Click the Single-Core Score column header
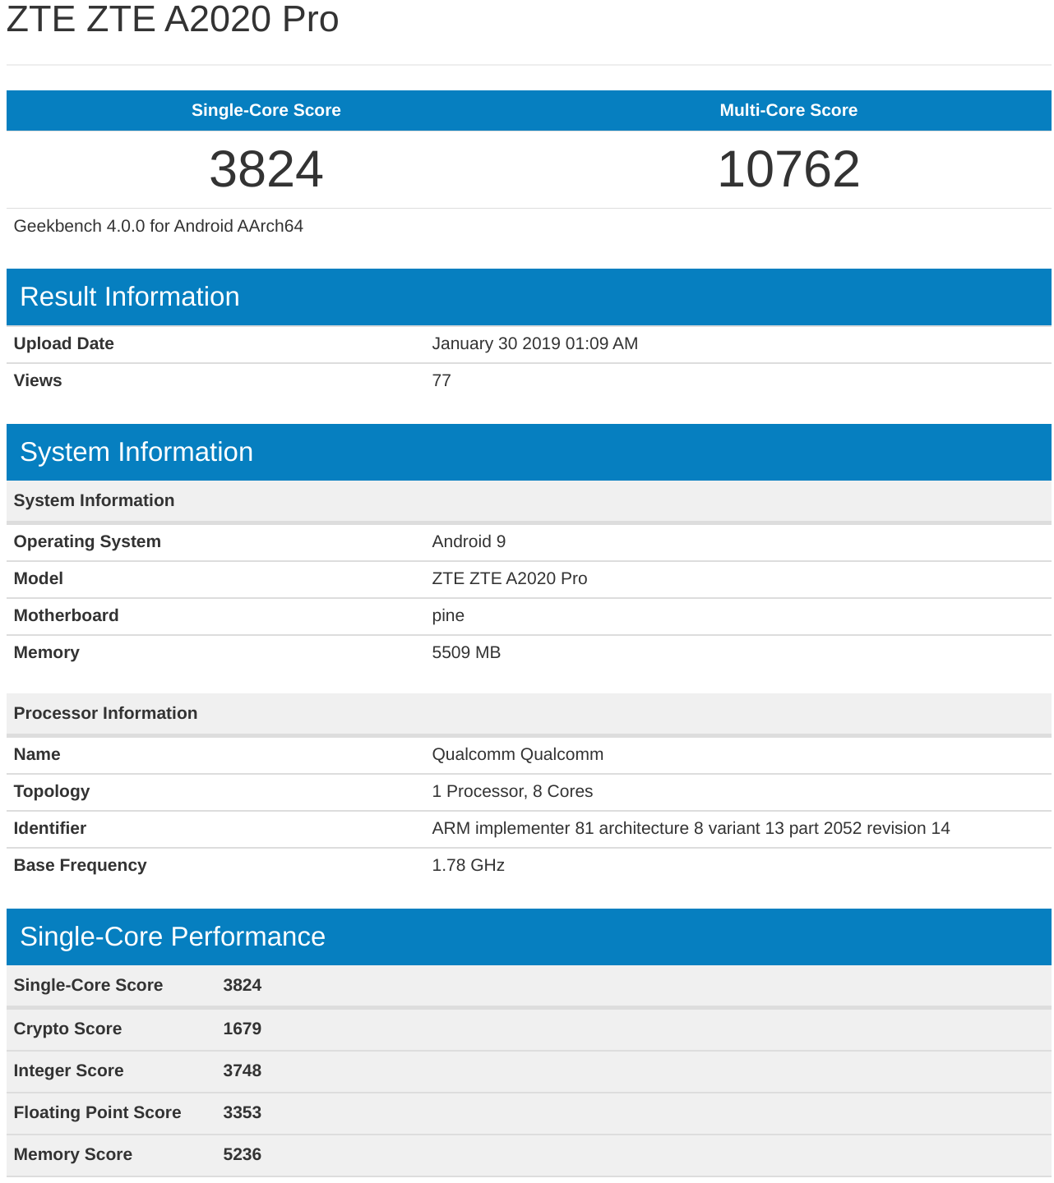This screenshot has width=1054, height=1183. tap(266, 110)
